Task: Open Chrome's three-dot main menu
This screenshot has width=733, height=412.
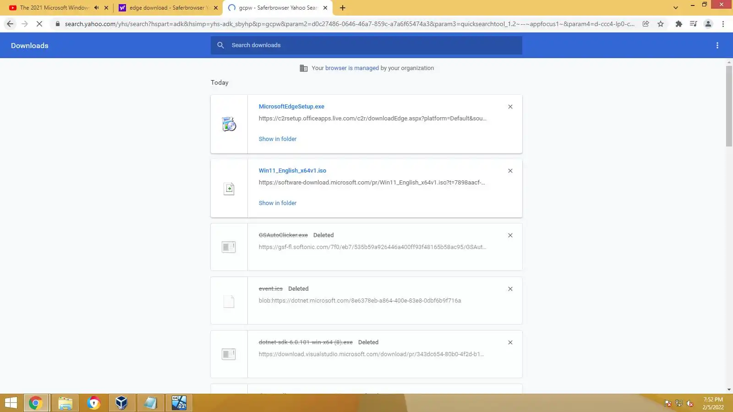Action: point(723,24)
